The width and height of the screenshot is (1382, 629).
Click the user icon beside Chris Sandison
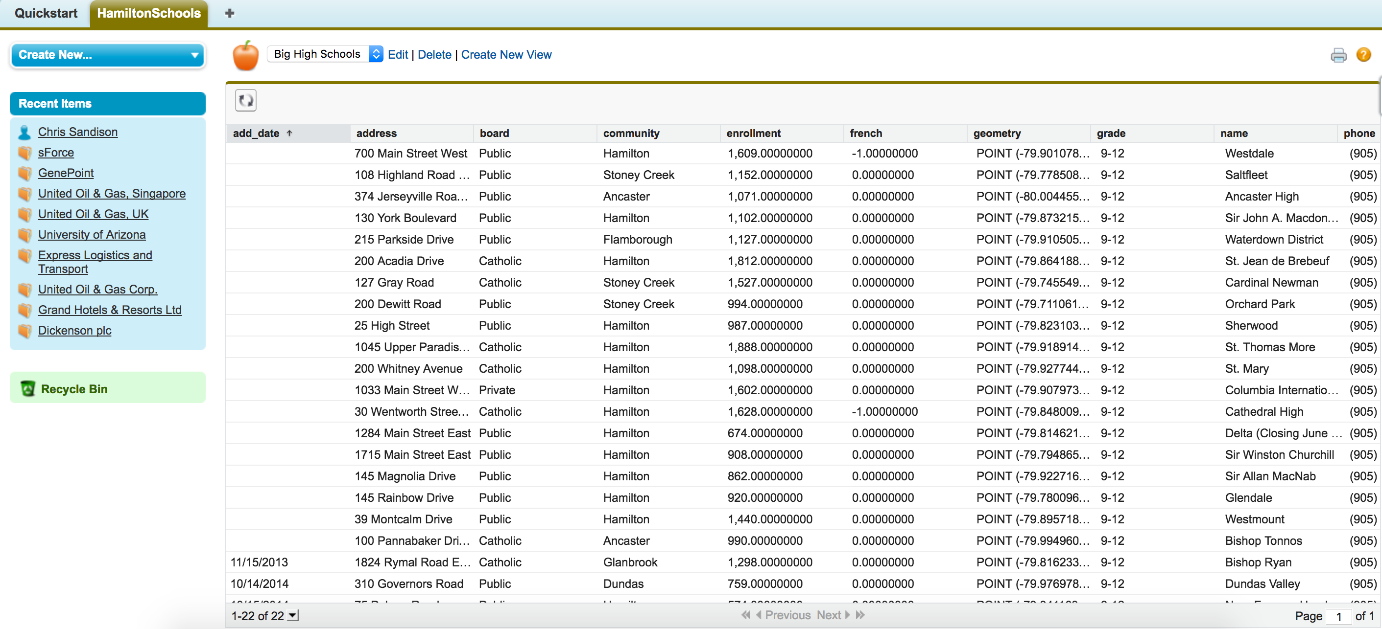24,132
